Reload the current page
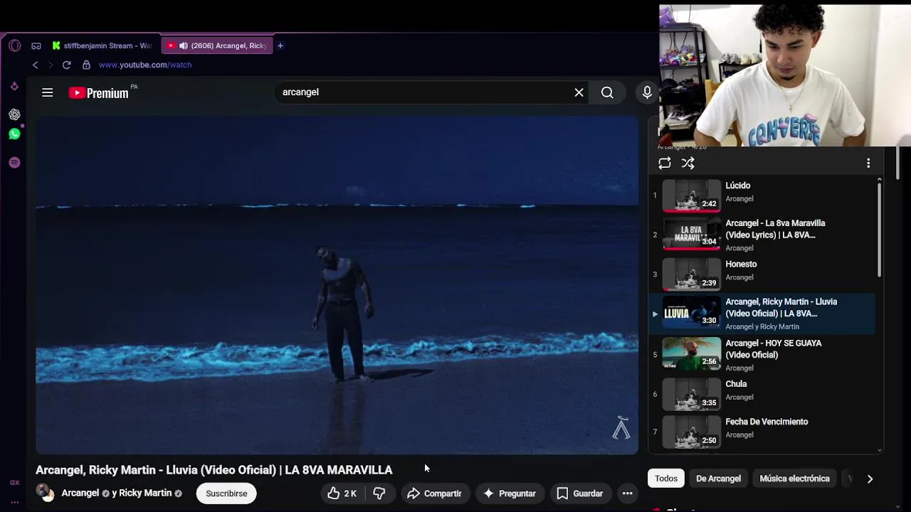 pyautogui.click(x=66, y=65)
